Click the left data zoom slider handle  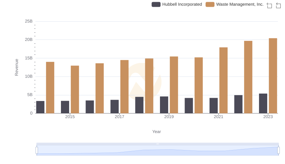pos(37,150)
